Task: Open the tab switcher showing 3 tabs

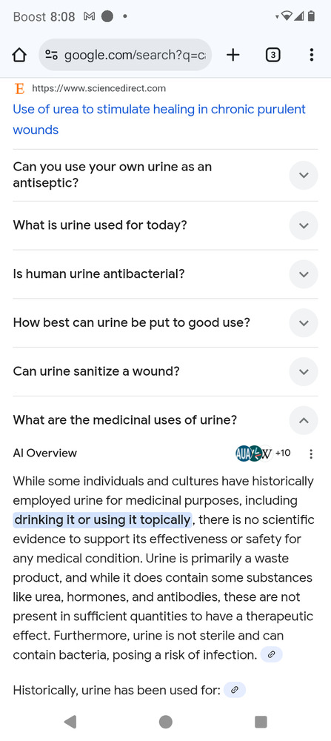Action: [x=273, y=56]
